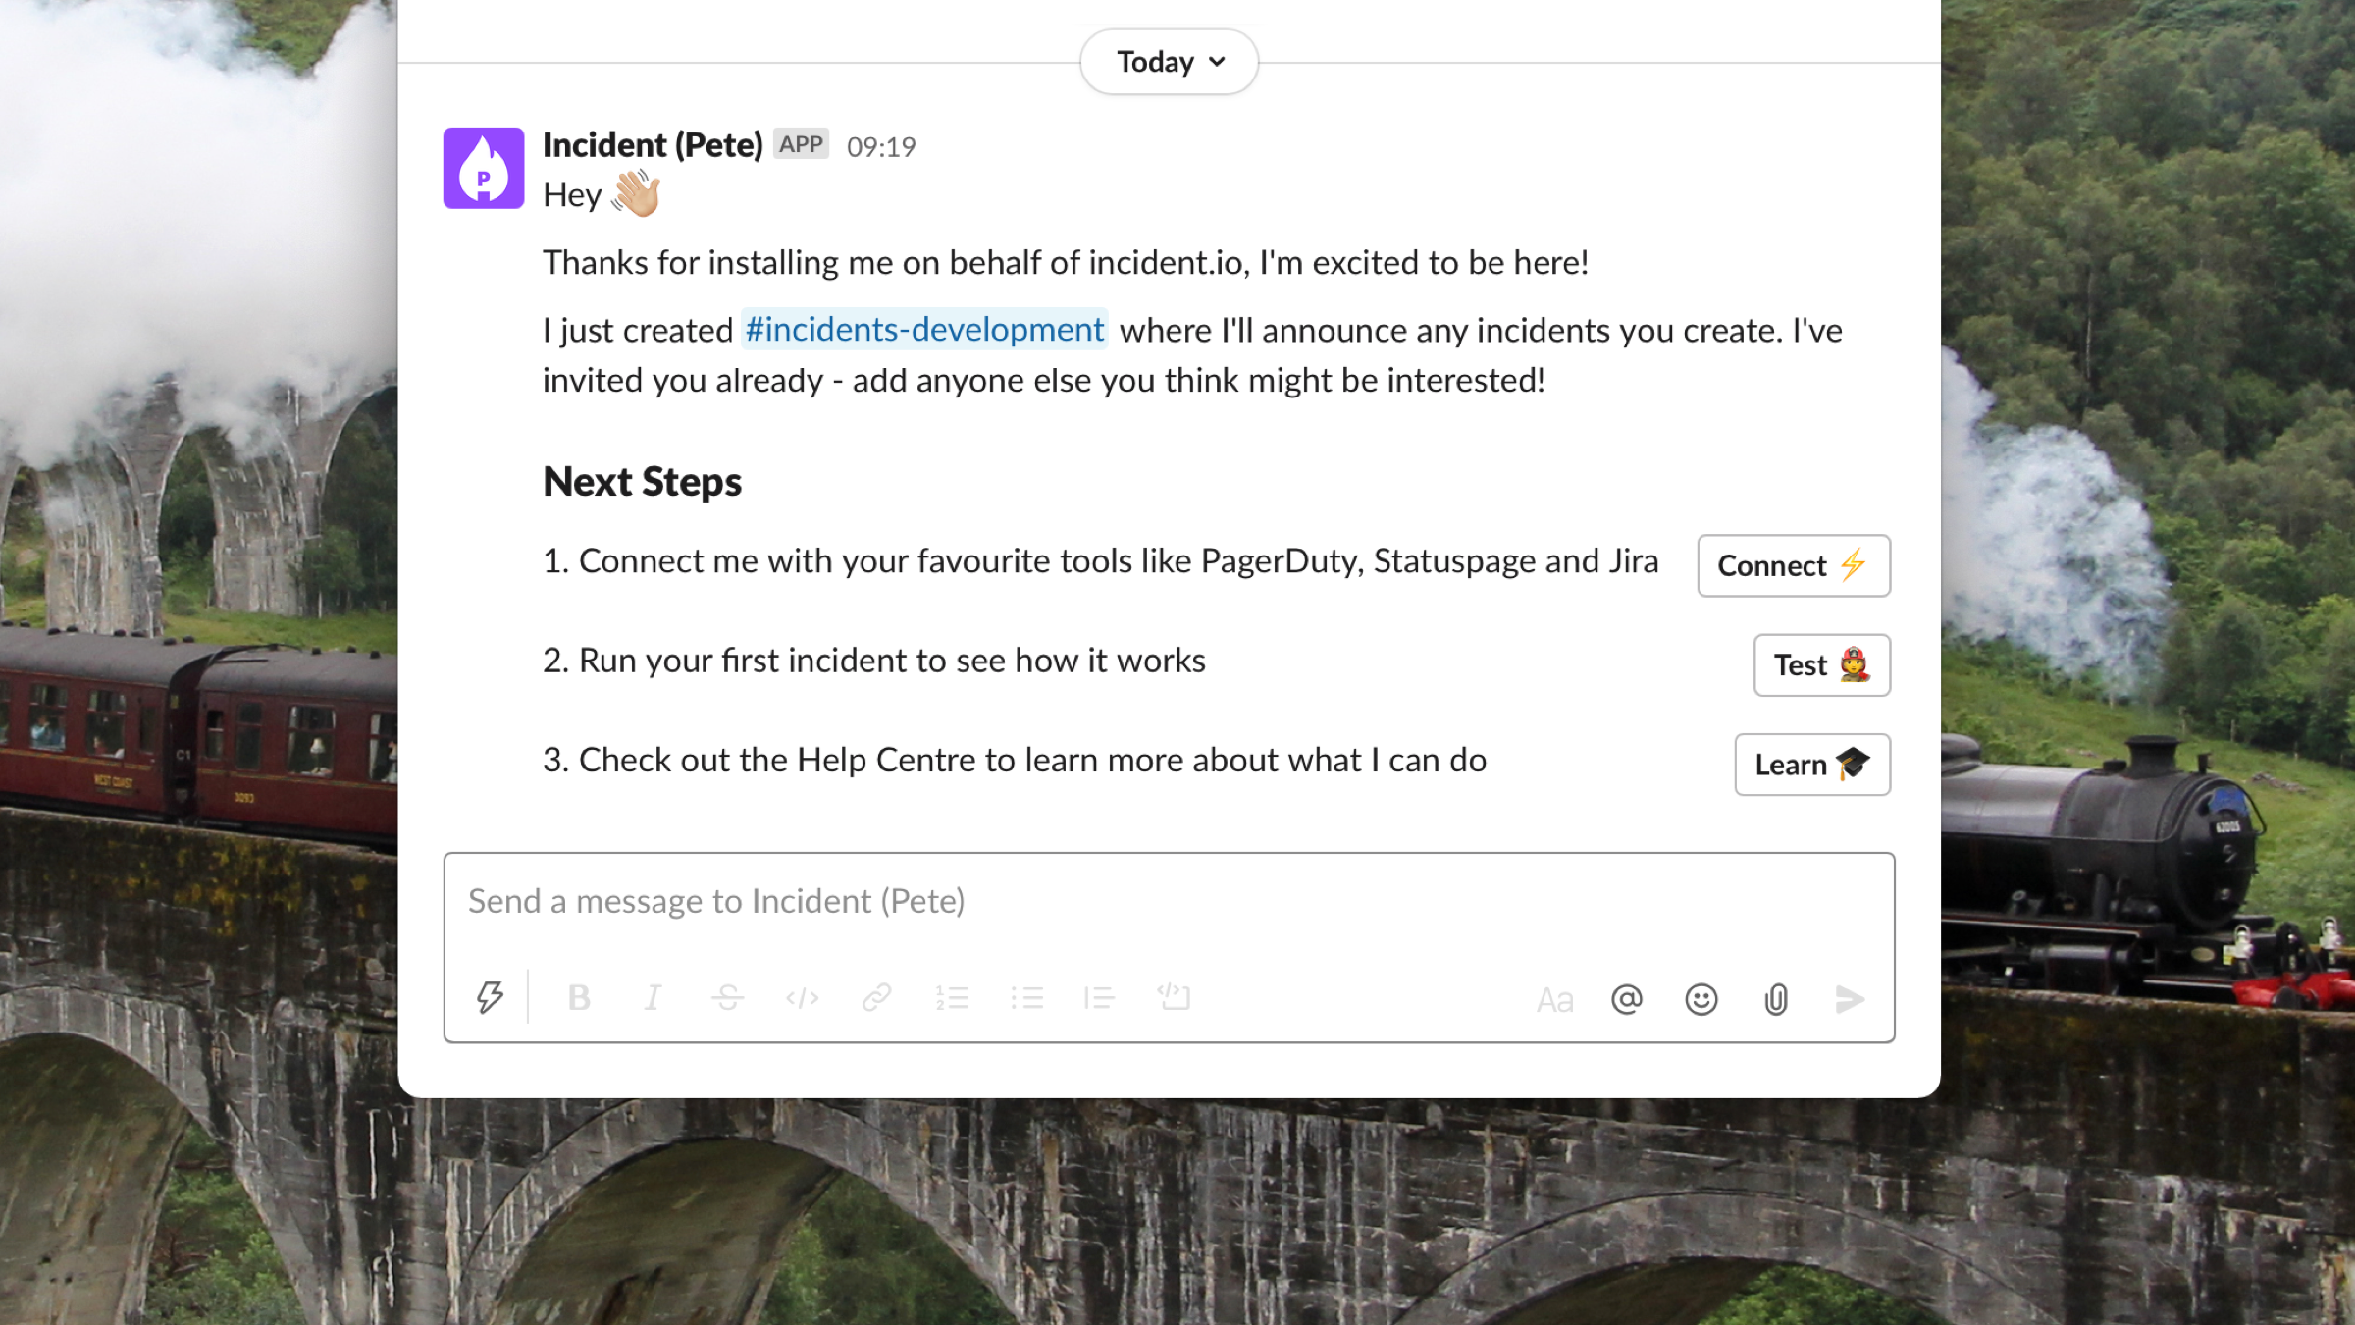The image size is (2355, 1325).
Task: Click the 'Next Steps' heading text
Action: 643,482
